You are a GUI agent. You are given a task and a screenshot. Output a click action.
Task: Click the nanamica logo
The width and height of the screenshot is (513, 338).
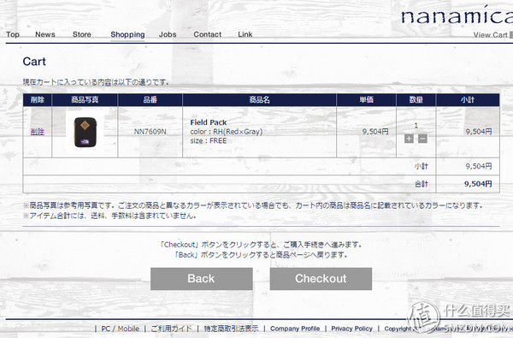[457, 15]
